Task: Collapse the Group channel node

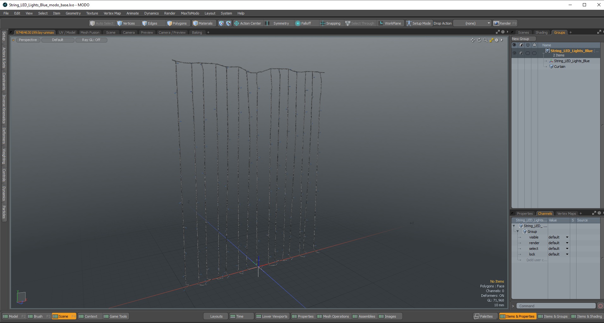Action: (x=517, y=232)
